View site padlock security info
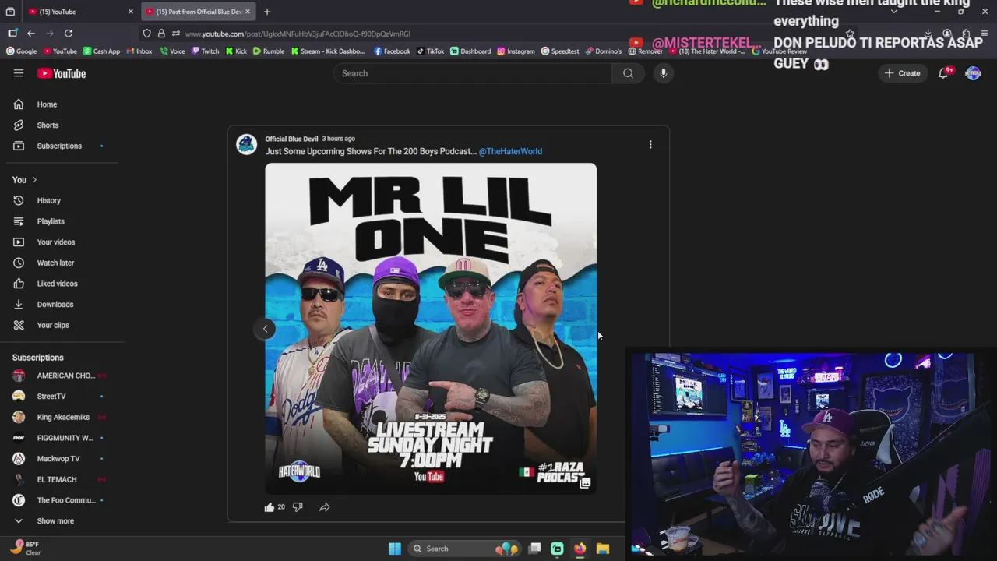The image size is (997, 561). tap(161, 34)
